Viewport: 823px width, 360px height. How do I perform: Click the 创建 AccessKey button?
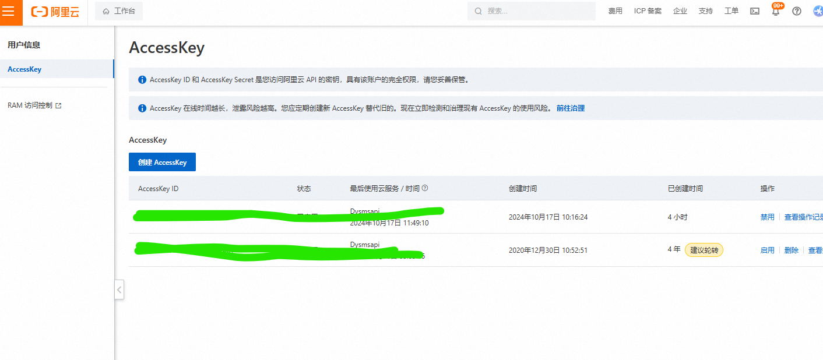click(162, 162)
